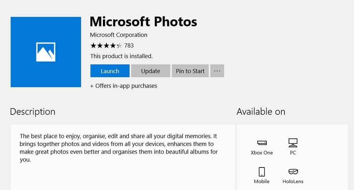Select the Xbox One console icon
This screenshot has height=190, width=354.
[x=262, y=143]
